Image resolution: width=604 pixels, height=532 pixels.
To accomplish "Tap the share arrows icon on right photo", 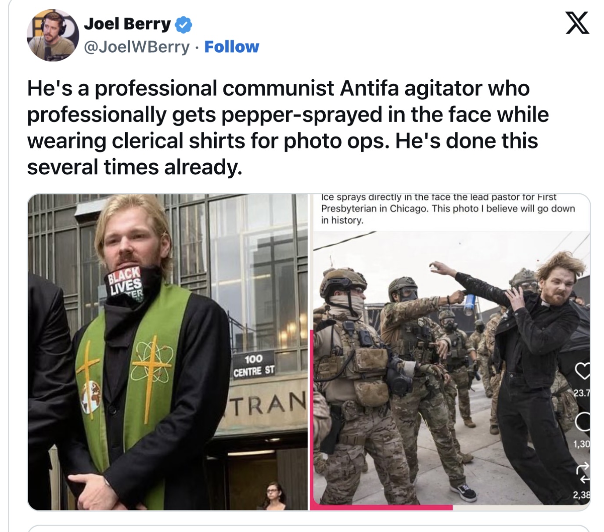I will [583, 473].
